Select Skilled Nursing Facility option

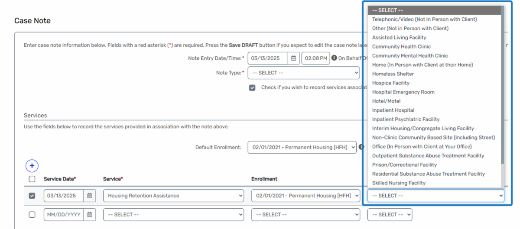pyautogui.click(x=399, y=183)
